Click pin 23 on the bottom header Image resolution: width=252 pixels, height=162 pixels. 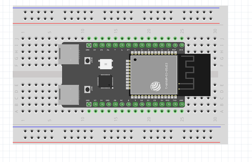[x=155, y=104]
